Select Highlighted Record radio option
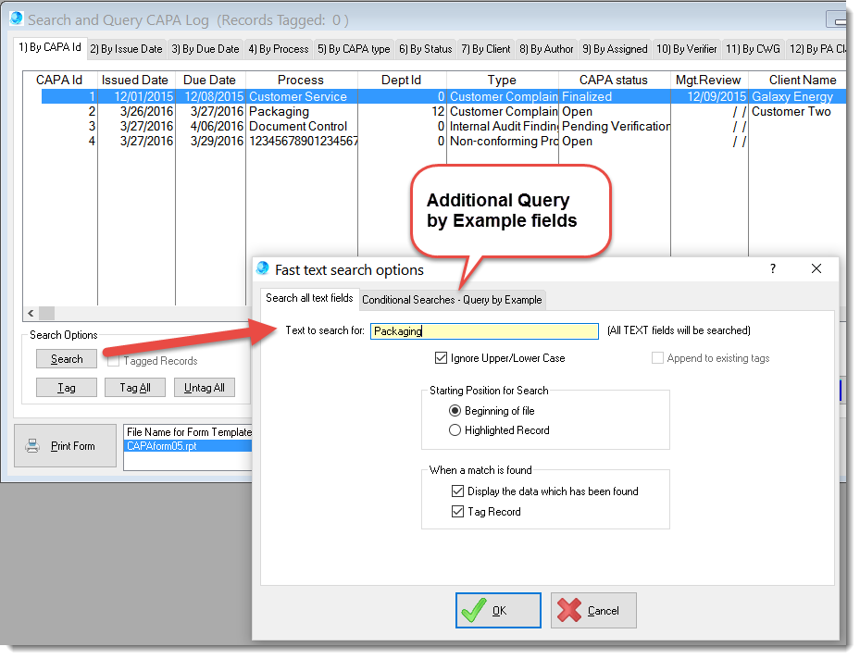860x659 pixels. (x=455, y=430)
